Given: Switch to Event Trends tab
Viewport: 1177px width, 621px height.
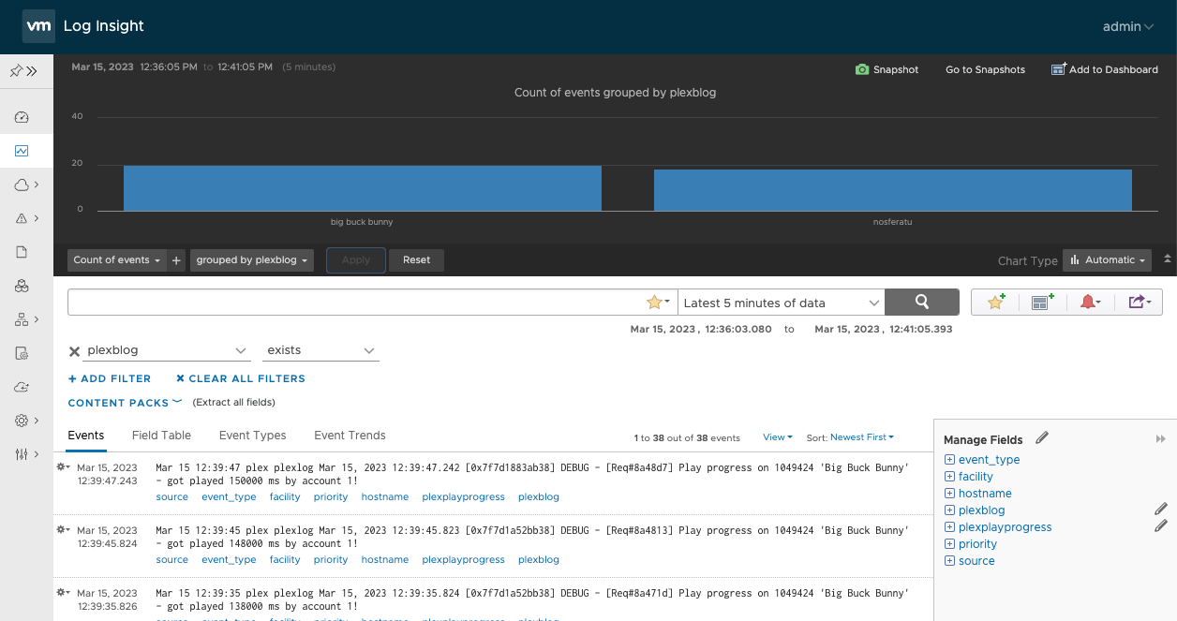Looking at the screenshot, I should coord(350,436).
